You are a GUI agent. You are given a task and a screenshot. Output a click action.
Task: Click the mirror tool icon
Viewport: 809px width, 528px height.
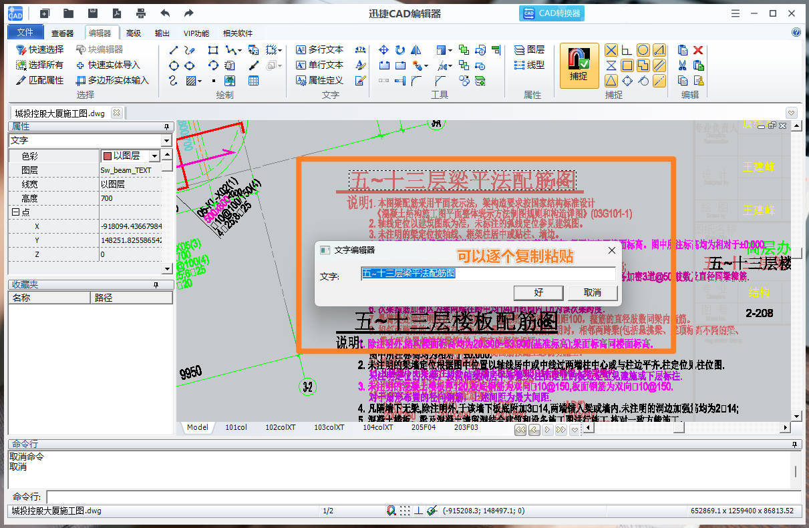tap(416, 50)
